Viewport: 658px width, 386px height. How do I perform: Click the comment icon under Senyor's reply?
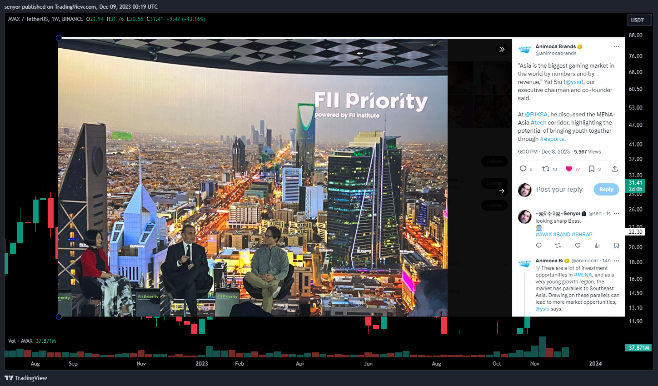(539, 246)
